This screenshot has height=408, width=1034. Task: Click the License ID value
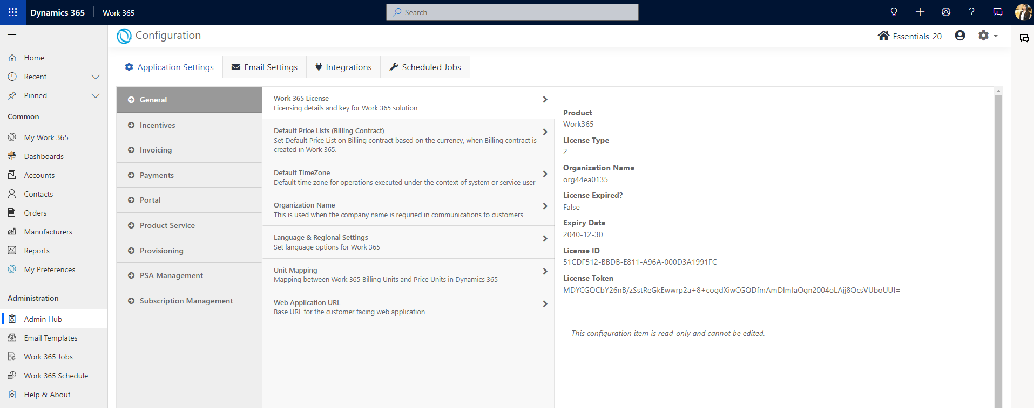tap(640, 262)
